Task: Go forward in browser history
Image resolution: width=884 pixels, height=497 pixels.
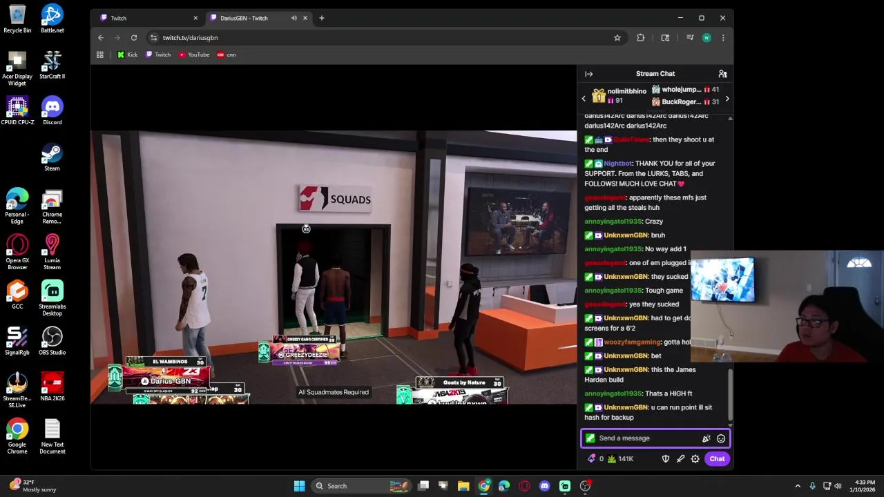Action: point(117,38)
